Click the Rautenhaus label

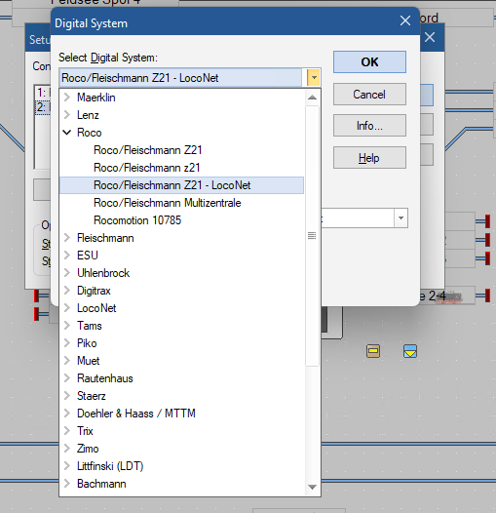click(105, 378)
